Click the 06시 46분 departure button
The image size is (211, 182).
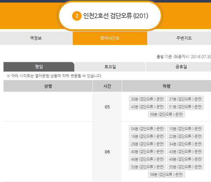147,159
